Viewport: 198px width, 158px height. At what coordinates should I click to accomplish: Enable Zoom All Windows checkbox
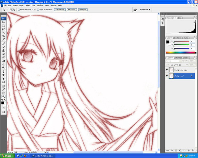pos(38,10)
